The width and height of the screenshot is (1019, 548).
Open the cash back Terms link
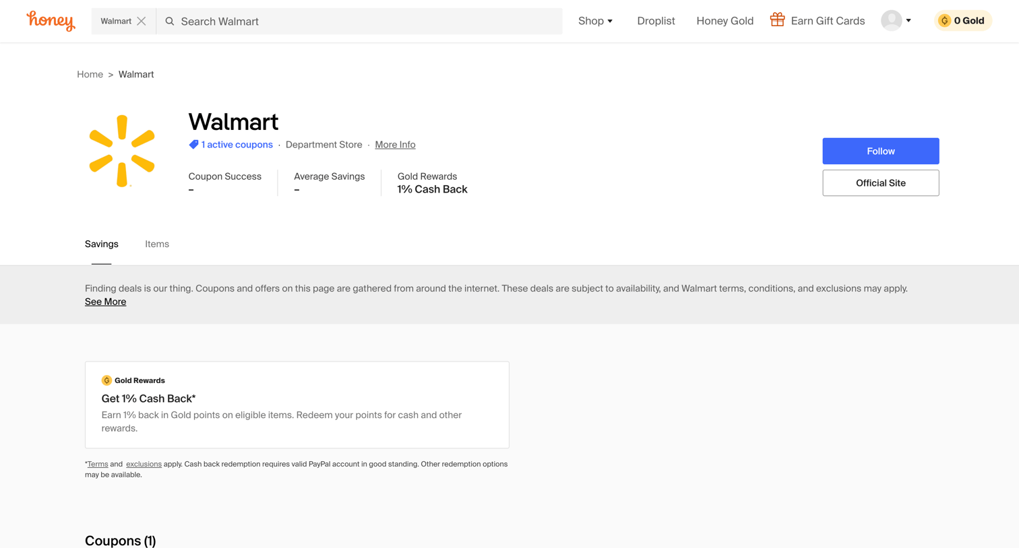coord(98,464)
